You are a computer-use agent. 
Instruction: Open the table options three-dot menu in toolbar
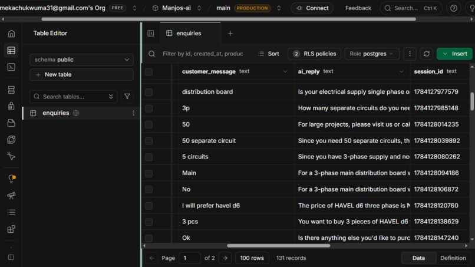tap(410, 54)
